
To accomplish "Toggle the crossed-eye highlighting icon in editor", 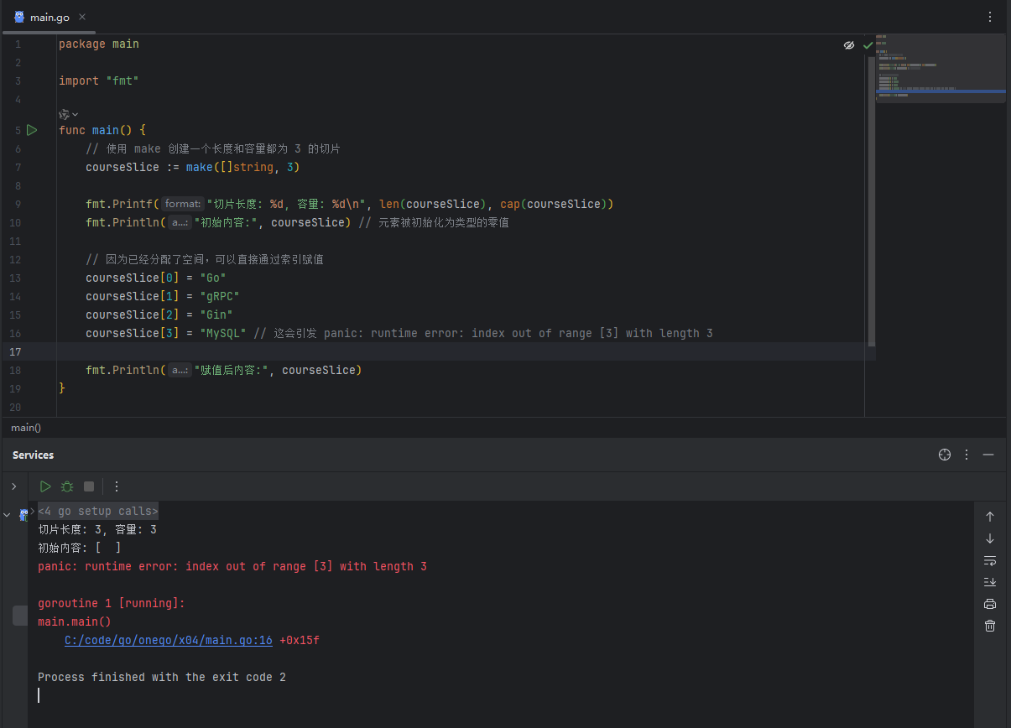I will (849, 45).
